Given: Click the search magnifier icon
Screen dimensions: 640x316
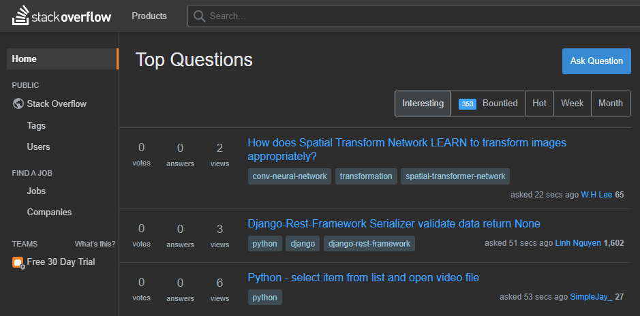Looking at the screenshot, I should tap(199, 16).
